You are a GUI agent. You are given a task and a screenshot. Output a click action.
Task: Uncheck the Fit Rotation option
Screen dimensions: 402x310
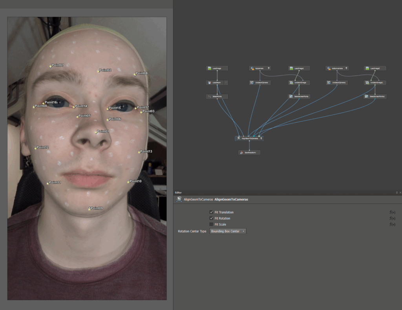click(x=211, y=218)
